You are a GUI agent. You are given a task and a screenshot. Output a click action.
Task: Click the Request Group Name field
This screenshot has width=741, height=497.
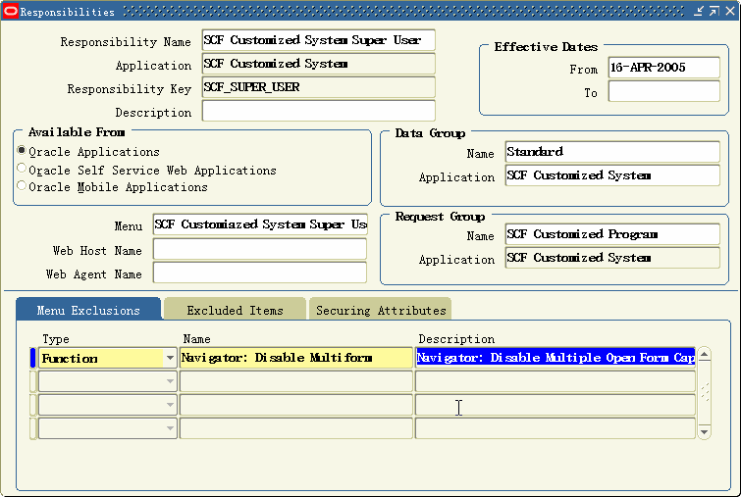click(x=612, y=234)
